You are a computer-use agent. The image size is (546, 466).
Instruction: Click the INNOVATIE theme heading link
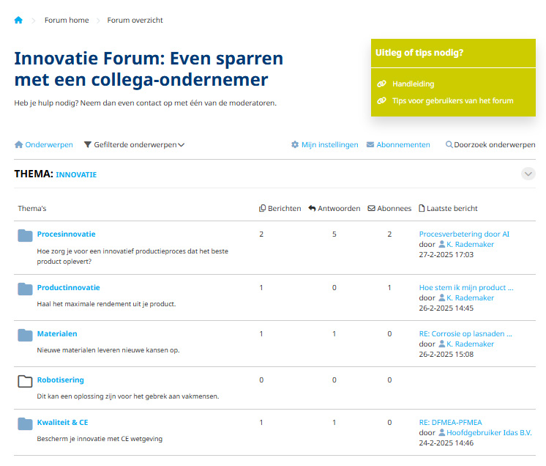76,175
